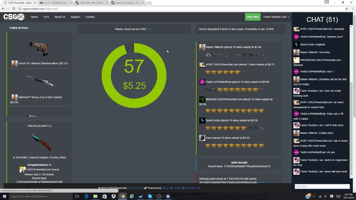356x200 pixels.
Task: Switch to CSGOBravo.com browser tab
Action: [x=55, y=3]
